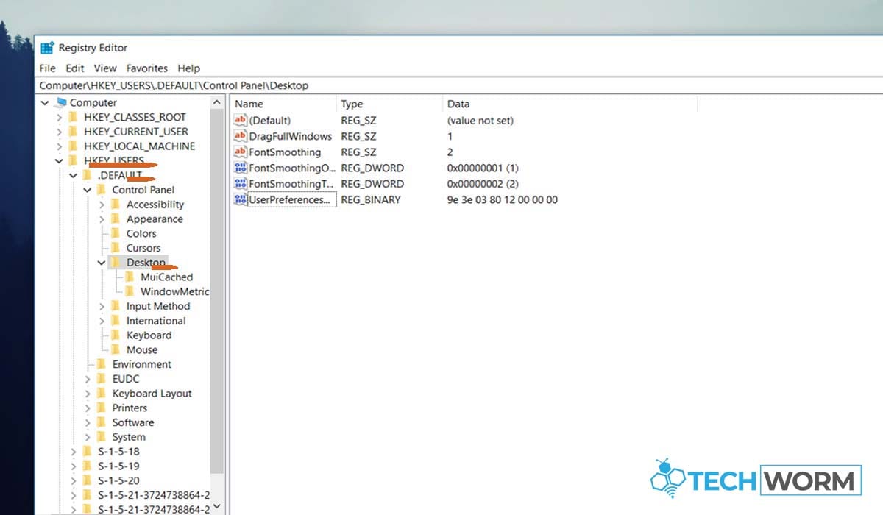Click the MuiCached folder icon
Image resolution: width=883 pixels, height=515 pixels.
130,277
